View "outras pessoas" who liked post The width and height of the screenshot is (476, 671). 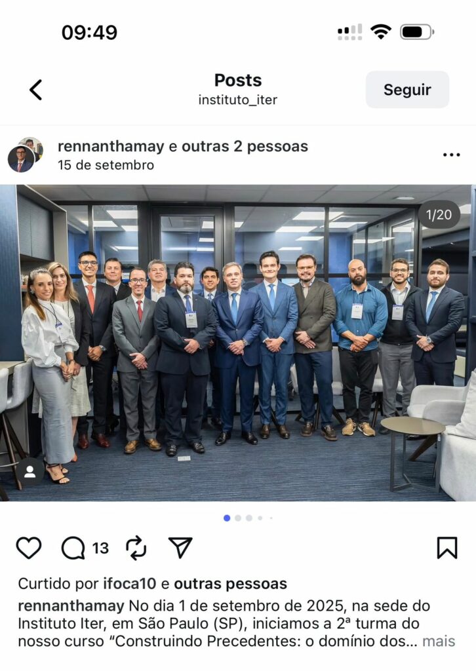pyautogui.click(x=230, y=584)
